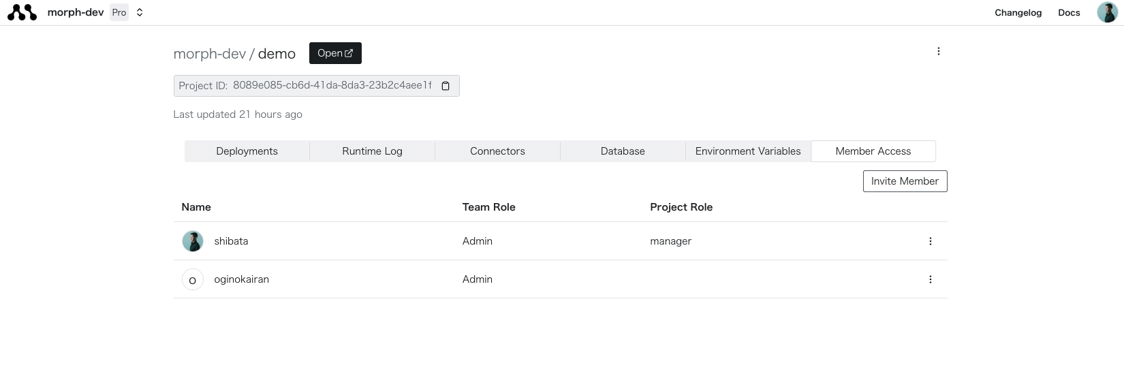This screenshot has width=1124, height=372.
Task: Click the Open project button
Action: pyautogui.click(x=335, y=53)
